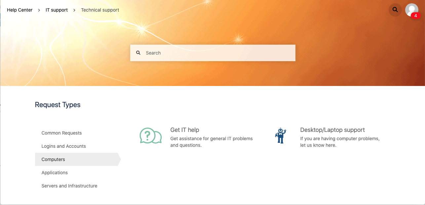Select the robot graphic next to computer support

click(x=281, y=135)
